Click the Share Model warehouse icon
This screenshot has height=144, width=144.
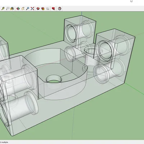tap(43, 9)
